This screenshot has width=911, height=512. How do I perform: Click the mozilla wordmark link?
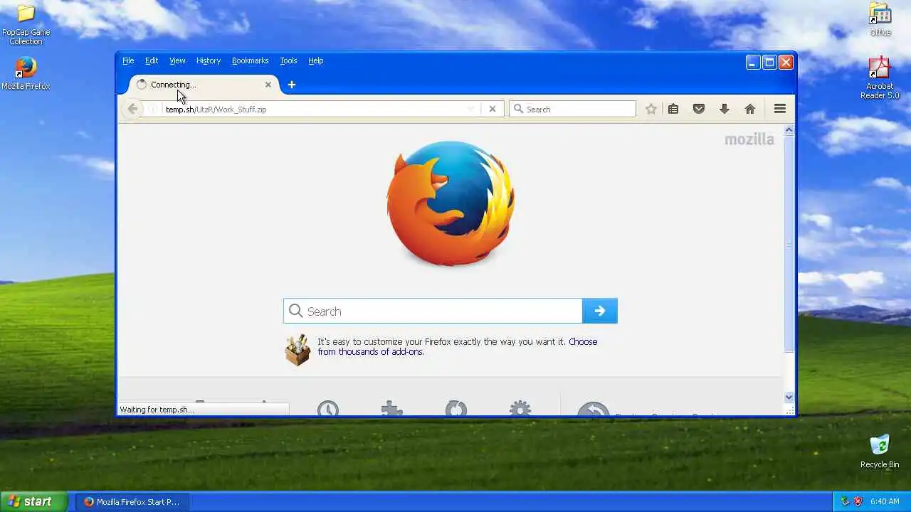pyautogui.click(x=749, y=139)
